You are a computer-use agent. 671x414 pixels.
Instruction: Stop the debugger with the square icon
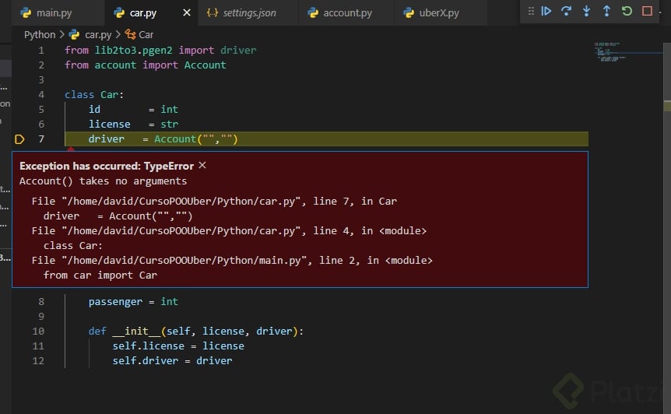click(647, 11)
